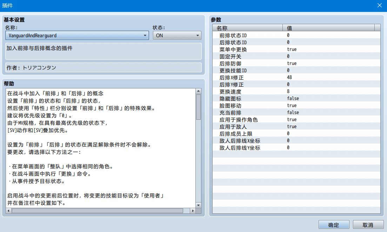The height and width of the screenshot is (232, 387).
Task: Click the vertical scrollbar thumb in help
Action: tap(199, 107)
